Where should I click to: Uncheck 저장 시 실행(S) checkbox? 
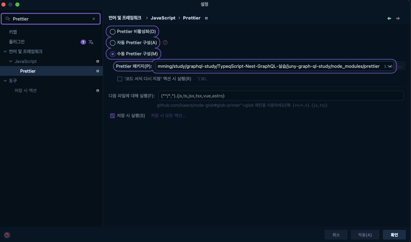point(112,116)
